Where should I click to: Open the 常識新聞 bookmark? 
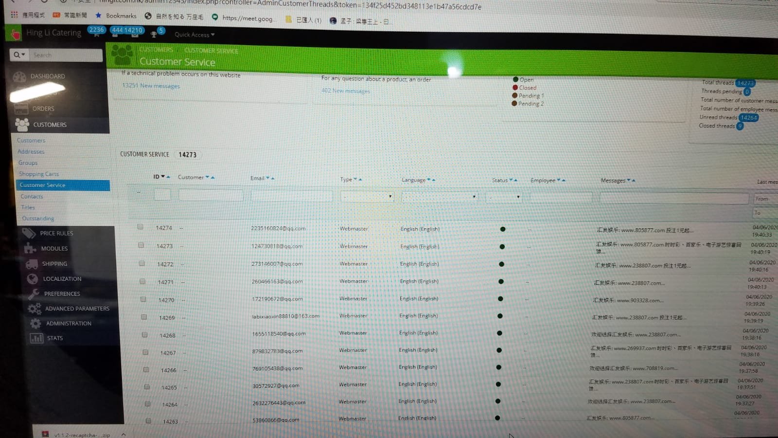click(x=70, y=15)
